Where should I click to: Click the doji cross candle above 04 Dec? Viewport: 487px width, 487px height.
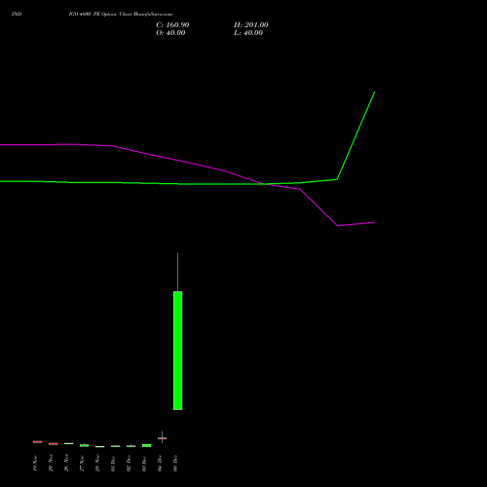click(x=163, y=438)
